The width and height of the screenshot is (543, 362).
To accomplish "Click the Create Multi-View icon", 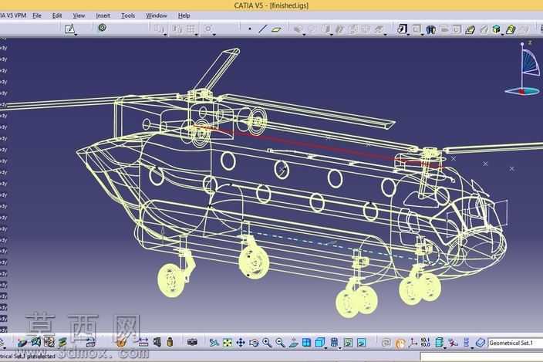I will [306, 343].
